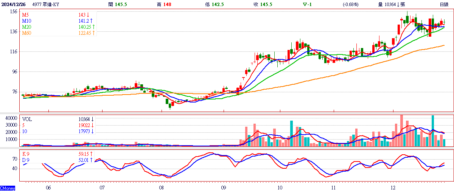Click the M10 moving average legend
454x194 pixels.
[26, 21]
